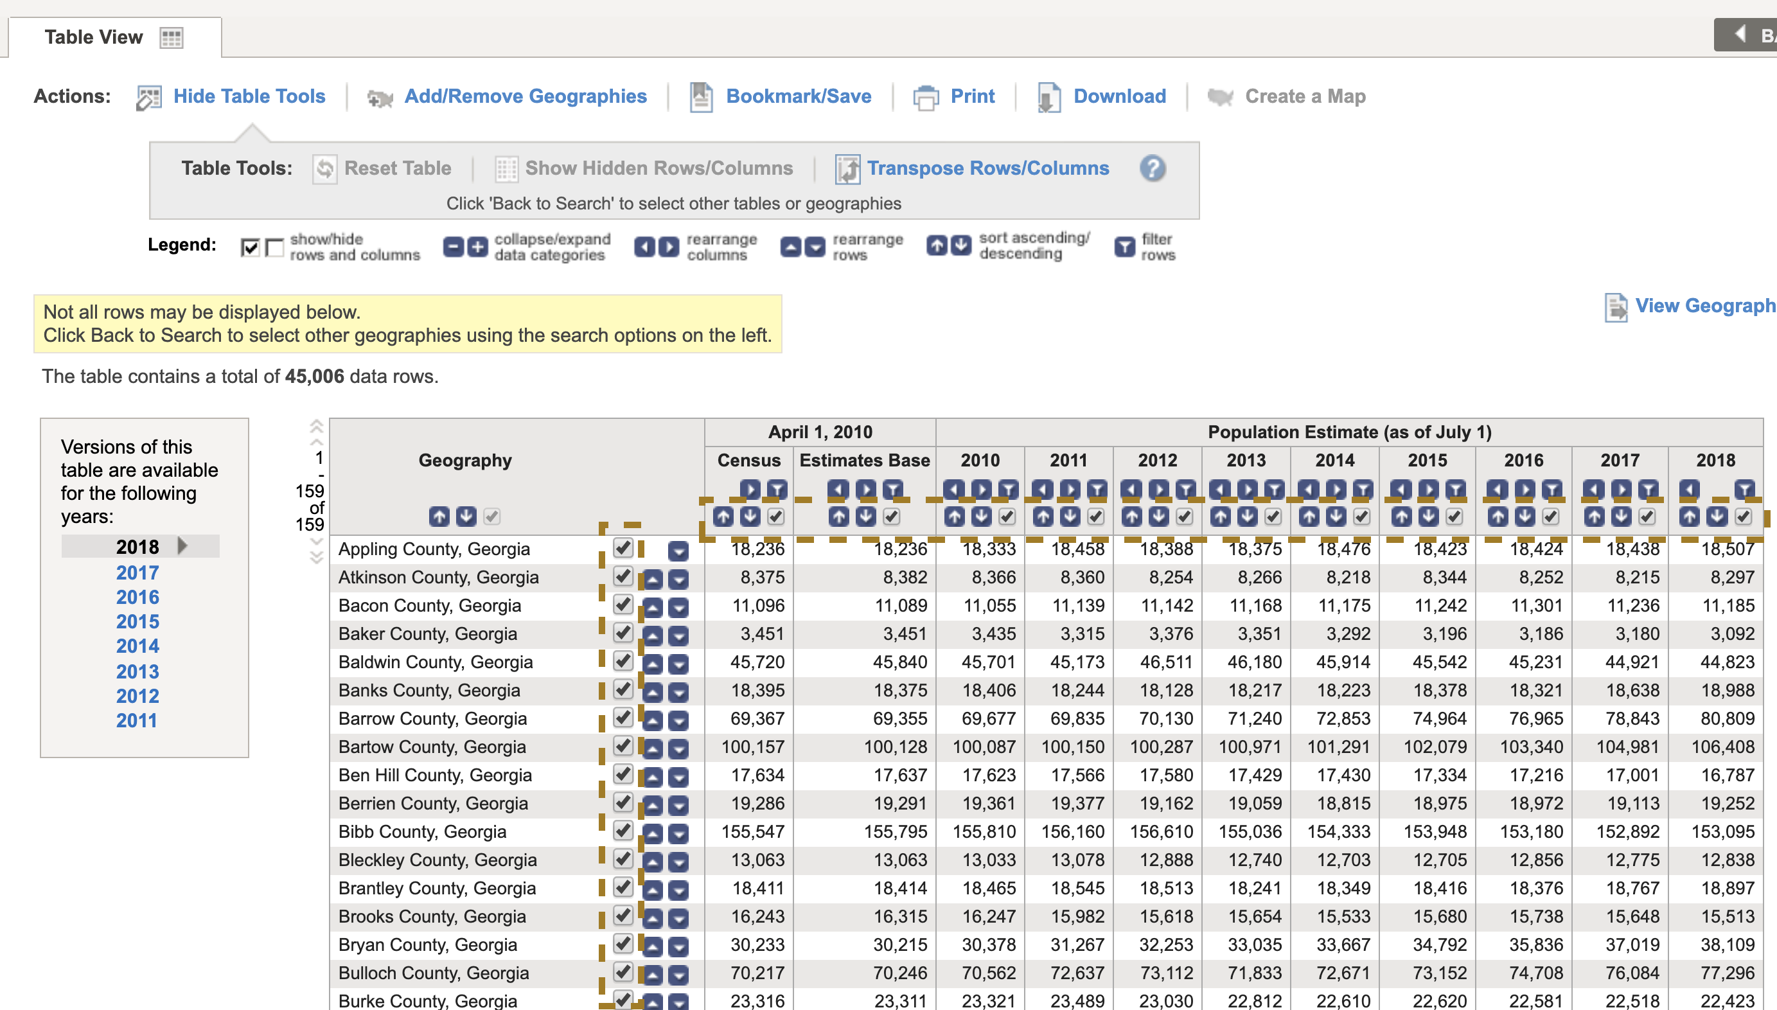Uncheck the Appling County show/hide checkbox
The height and width of the screenshot is (1010, 1777).
(623, 549)
